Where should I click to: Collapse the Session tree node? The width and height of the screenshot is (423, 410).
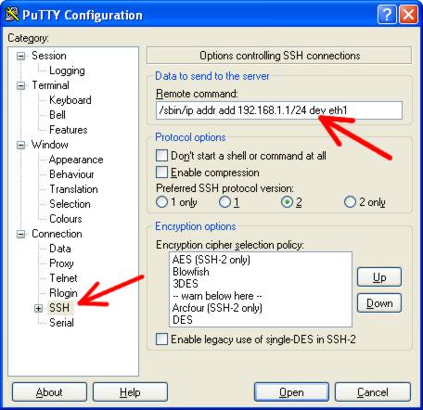(x=21, y=56)
